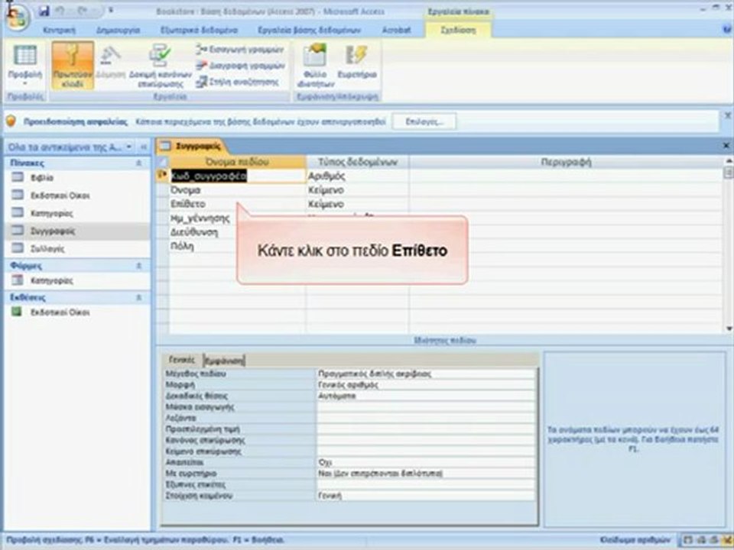Open the navigation pane category dropdown
The image size is (734, 550).
pos(128,147)
